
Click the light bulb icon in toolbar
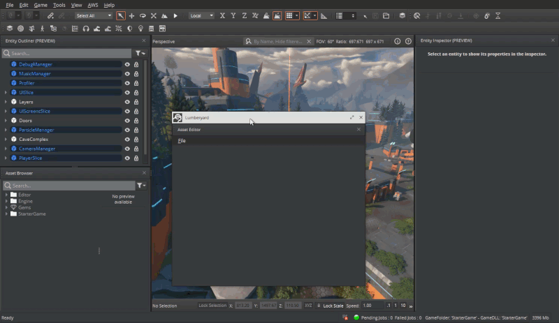click(140, 29)
